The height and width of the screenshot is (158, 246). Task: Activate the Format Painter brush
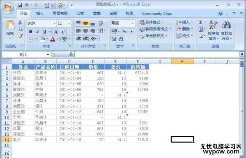tap(20, 36)
